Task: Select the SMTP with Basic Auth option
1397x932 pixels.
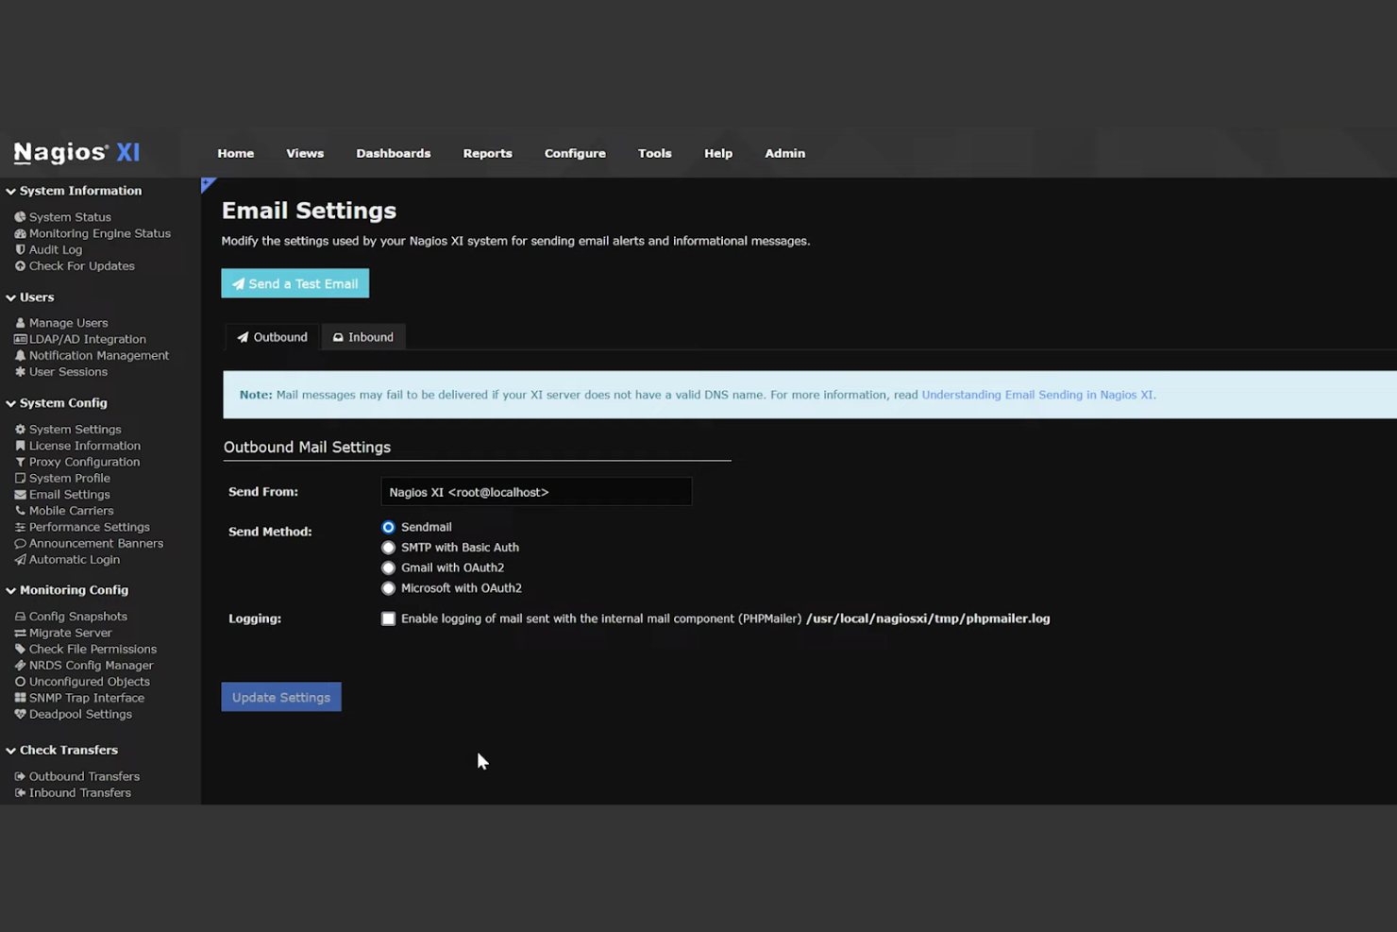Action: tap(388, 547)
